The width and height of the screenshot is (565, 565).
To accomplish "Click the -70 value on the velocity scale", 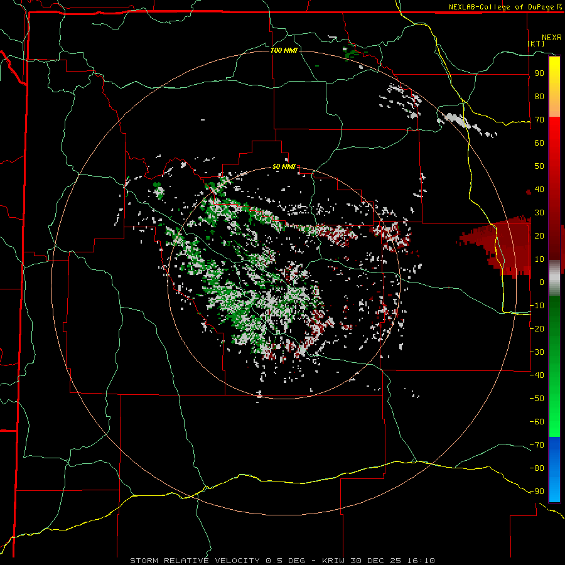I will (537, 445).
